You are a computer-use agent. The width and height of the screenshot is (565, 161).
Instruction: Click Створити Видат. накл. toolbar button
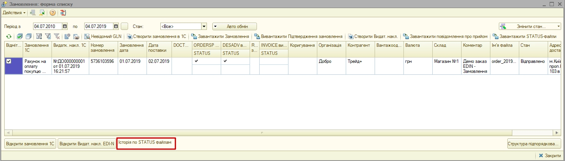point(373,36)
